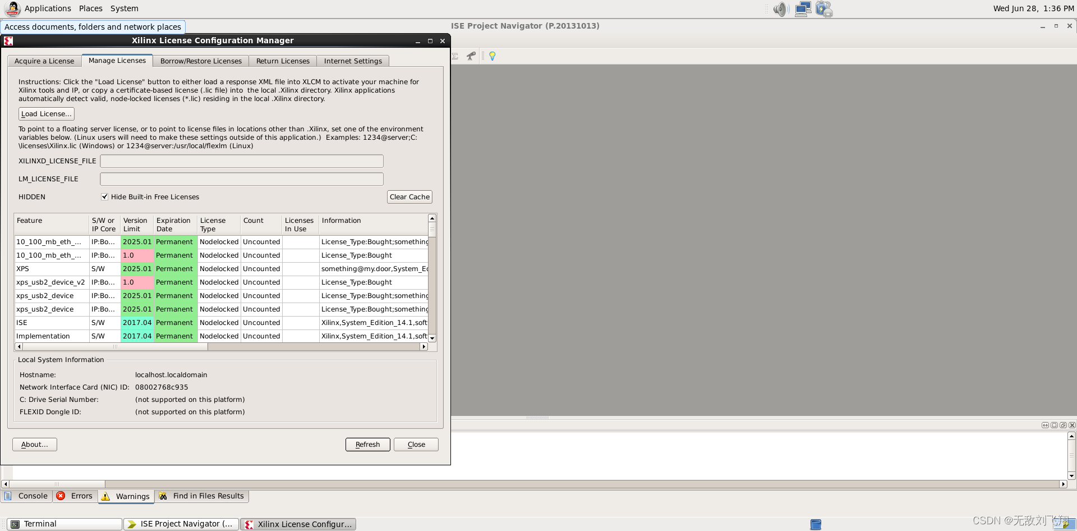The width and height of the screenshot is (1077, 531).
Task: Click the Load License... button
Action: point(47,113)
